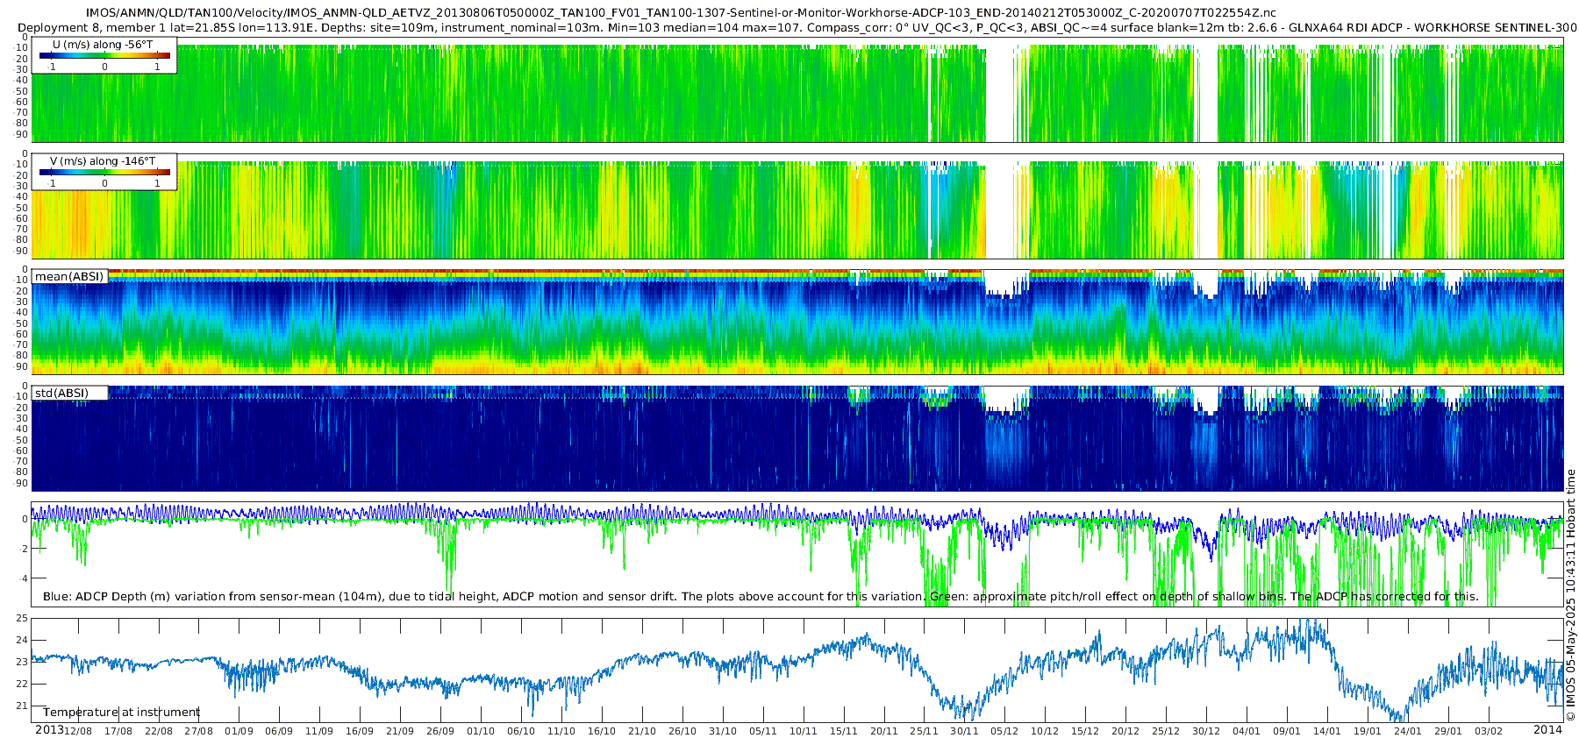Click the 'Temperature at instrument' label

(x=121, y=713)
